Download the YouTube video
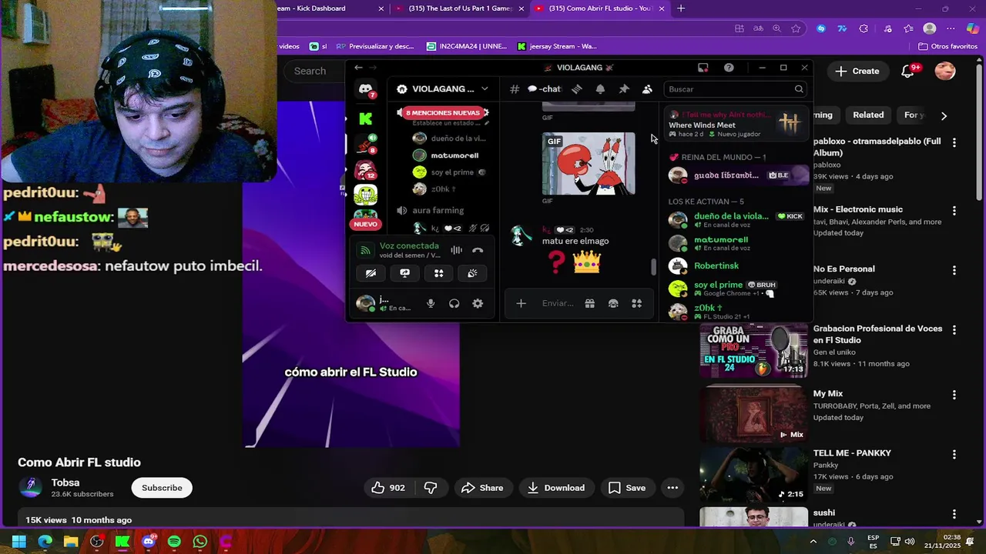 pos(556,488)
